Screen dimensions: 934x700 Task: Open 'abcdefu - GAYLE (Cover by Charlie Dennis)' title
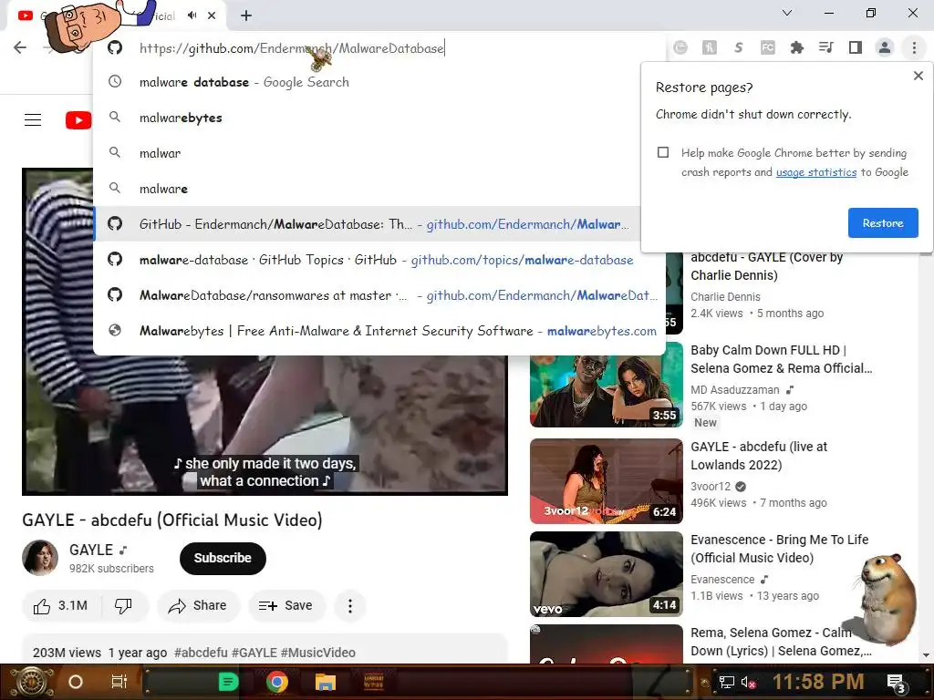tap(766, 266)
